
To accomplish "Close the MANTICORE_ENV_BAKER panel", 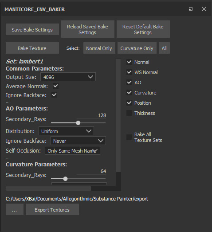I will [204, 9].
